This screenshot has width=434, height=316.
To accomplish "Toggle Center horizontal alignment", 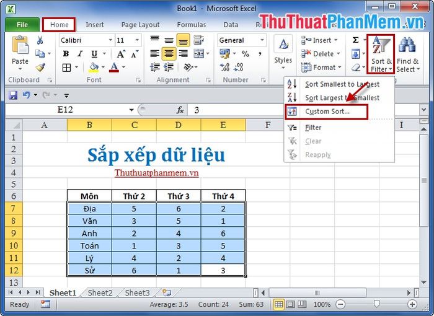I will click(x=169, y=53).
